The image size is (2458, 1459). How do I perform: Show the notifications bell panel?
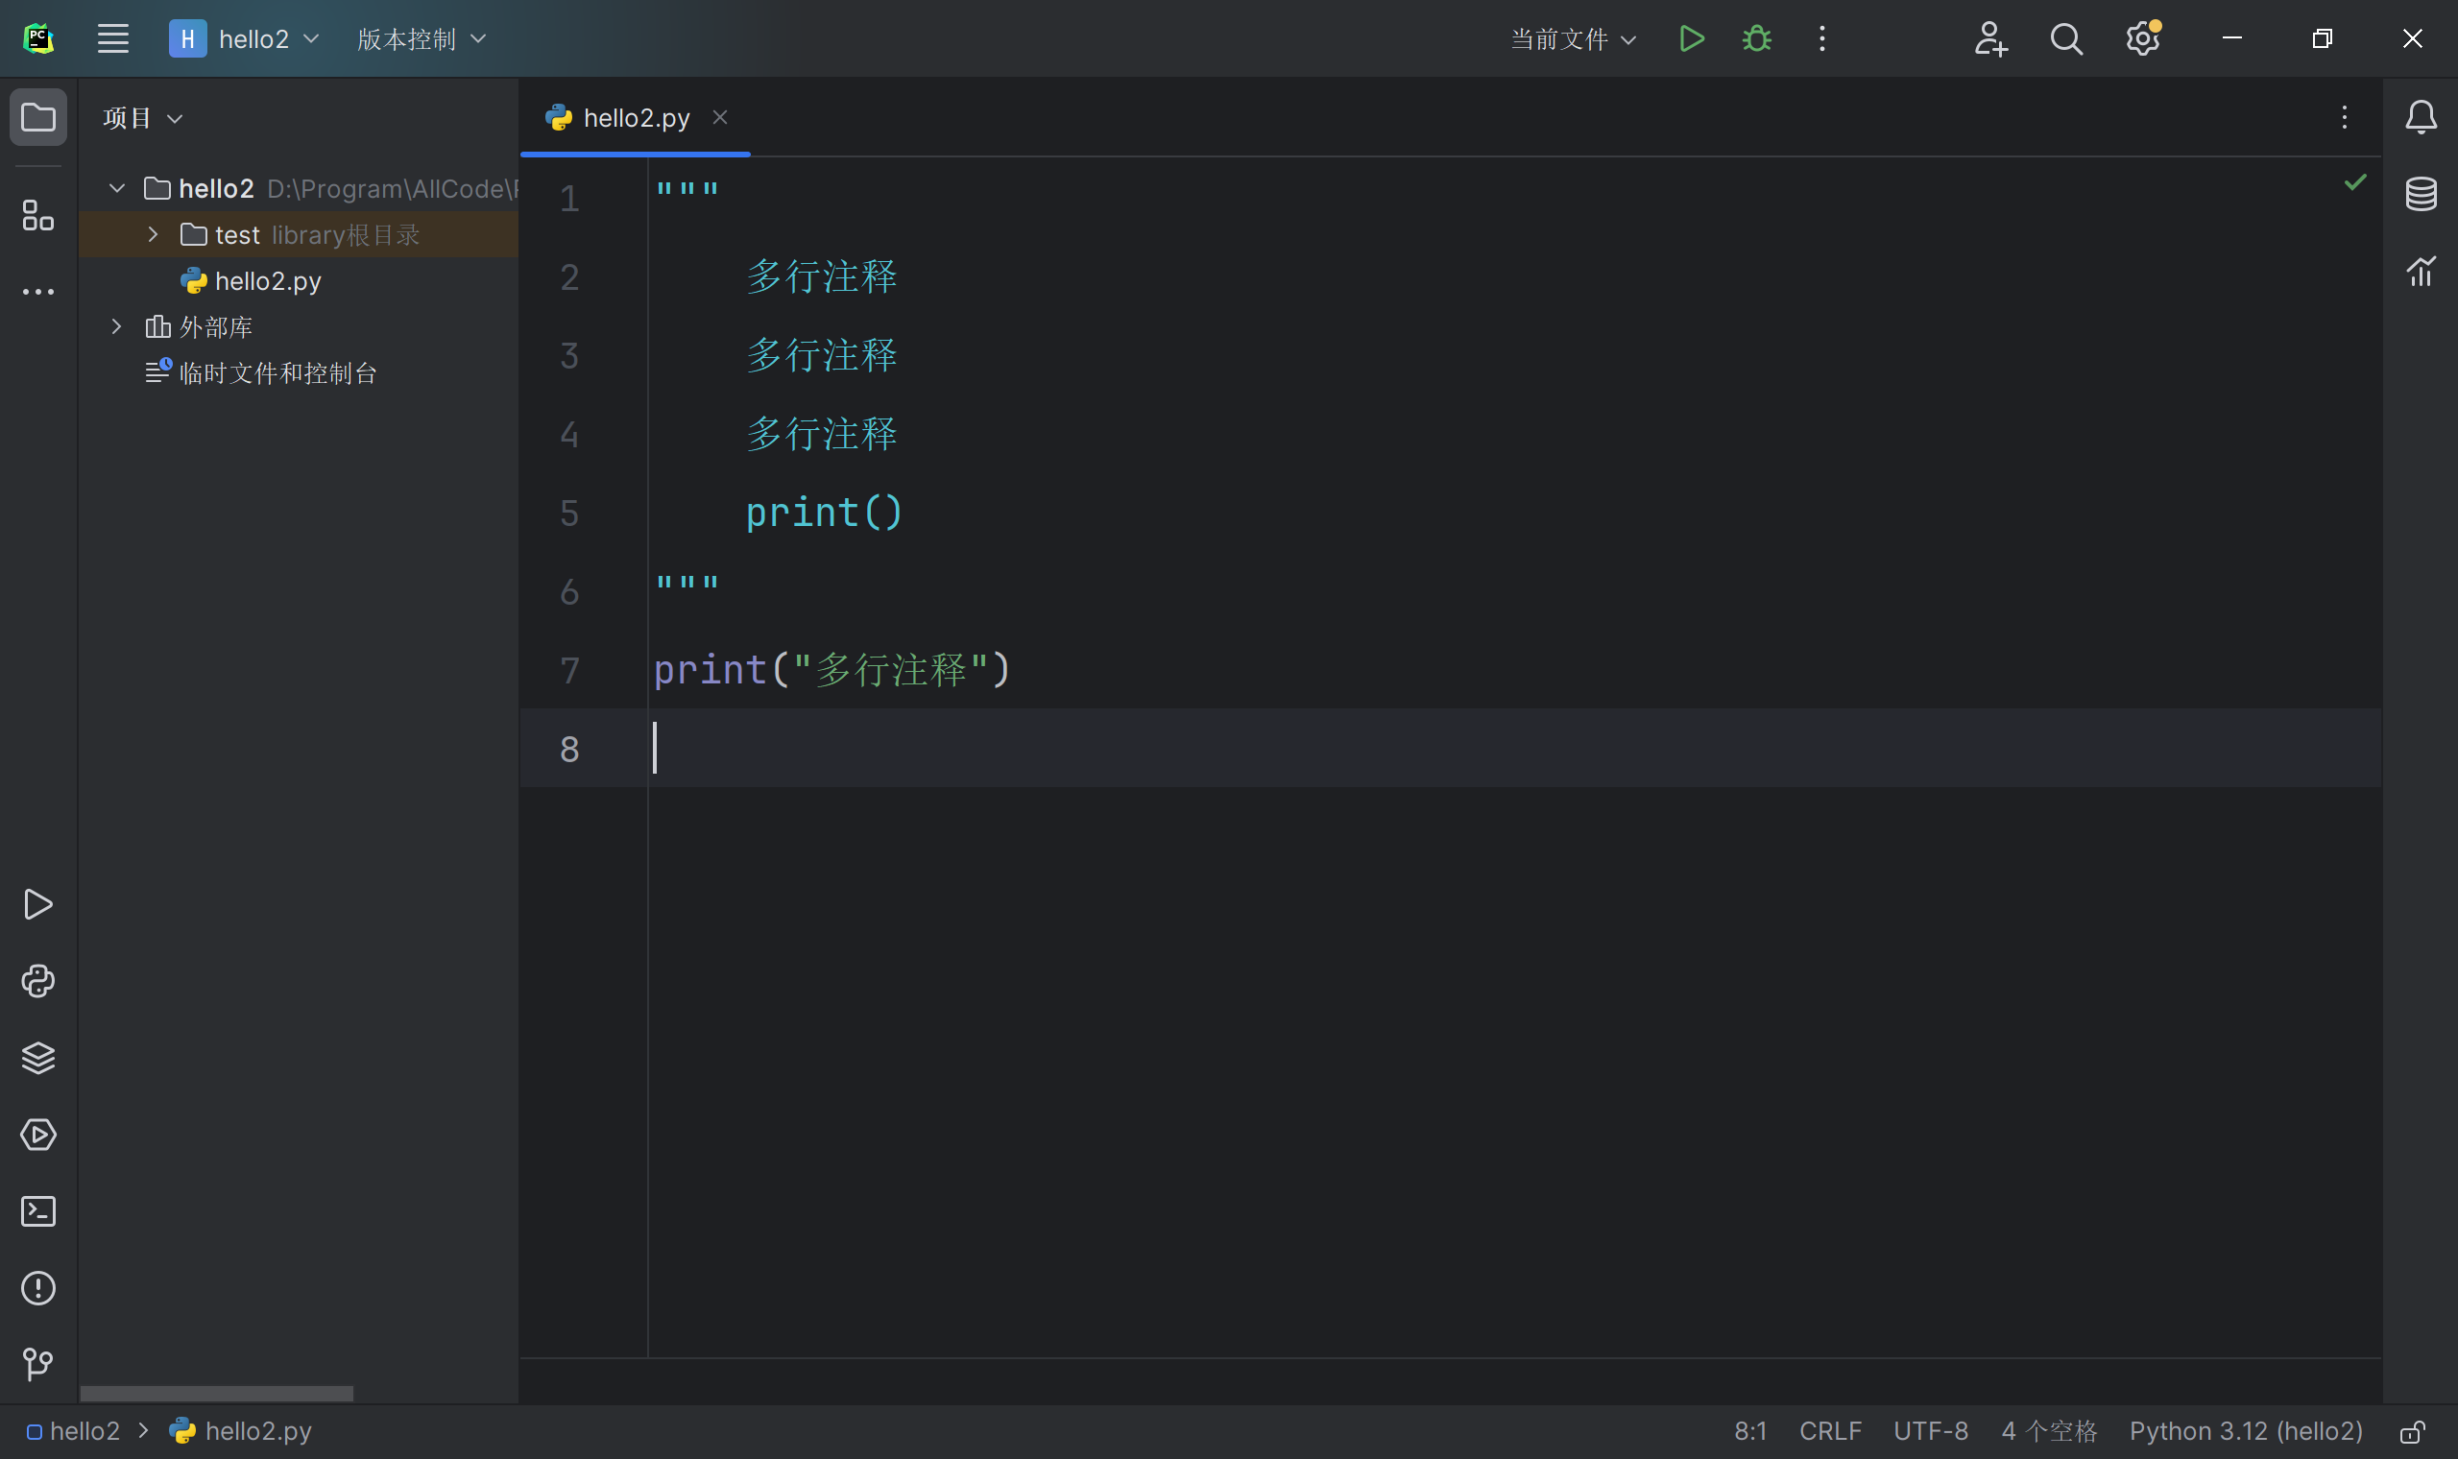tap(2421, 118)
